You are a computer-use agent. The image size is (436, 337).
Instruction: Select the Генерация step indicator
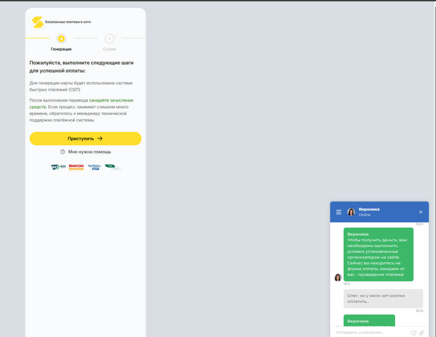coord(61,39)
